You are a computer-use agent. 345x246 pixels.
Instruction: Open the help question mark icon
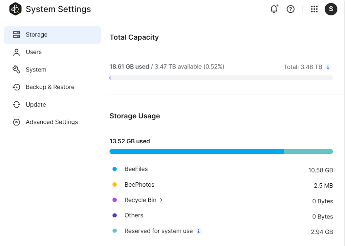[x=291, y=9]
